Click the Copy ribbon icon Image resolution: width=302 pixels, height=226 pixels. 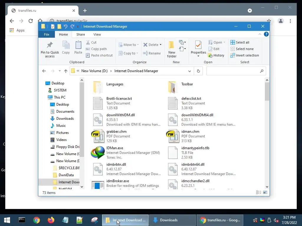click(66, 47)
